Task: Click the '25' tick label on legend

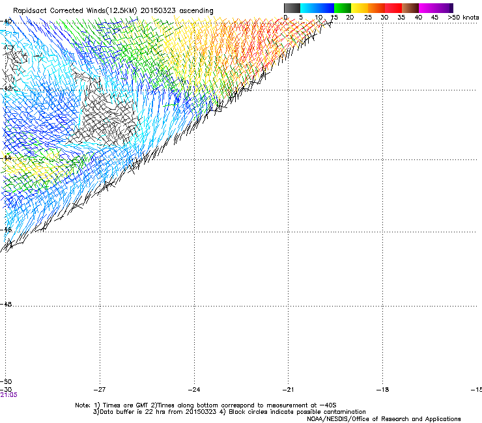Action: pos(368,18)
